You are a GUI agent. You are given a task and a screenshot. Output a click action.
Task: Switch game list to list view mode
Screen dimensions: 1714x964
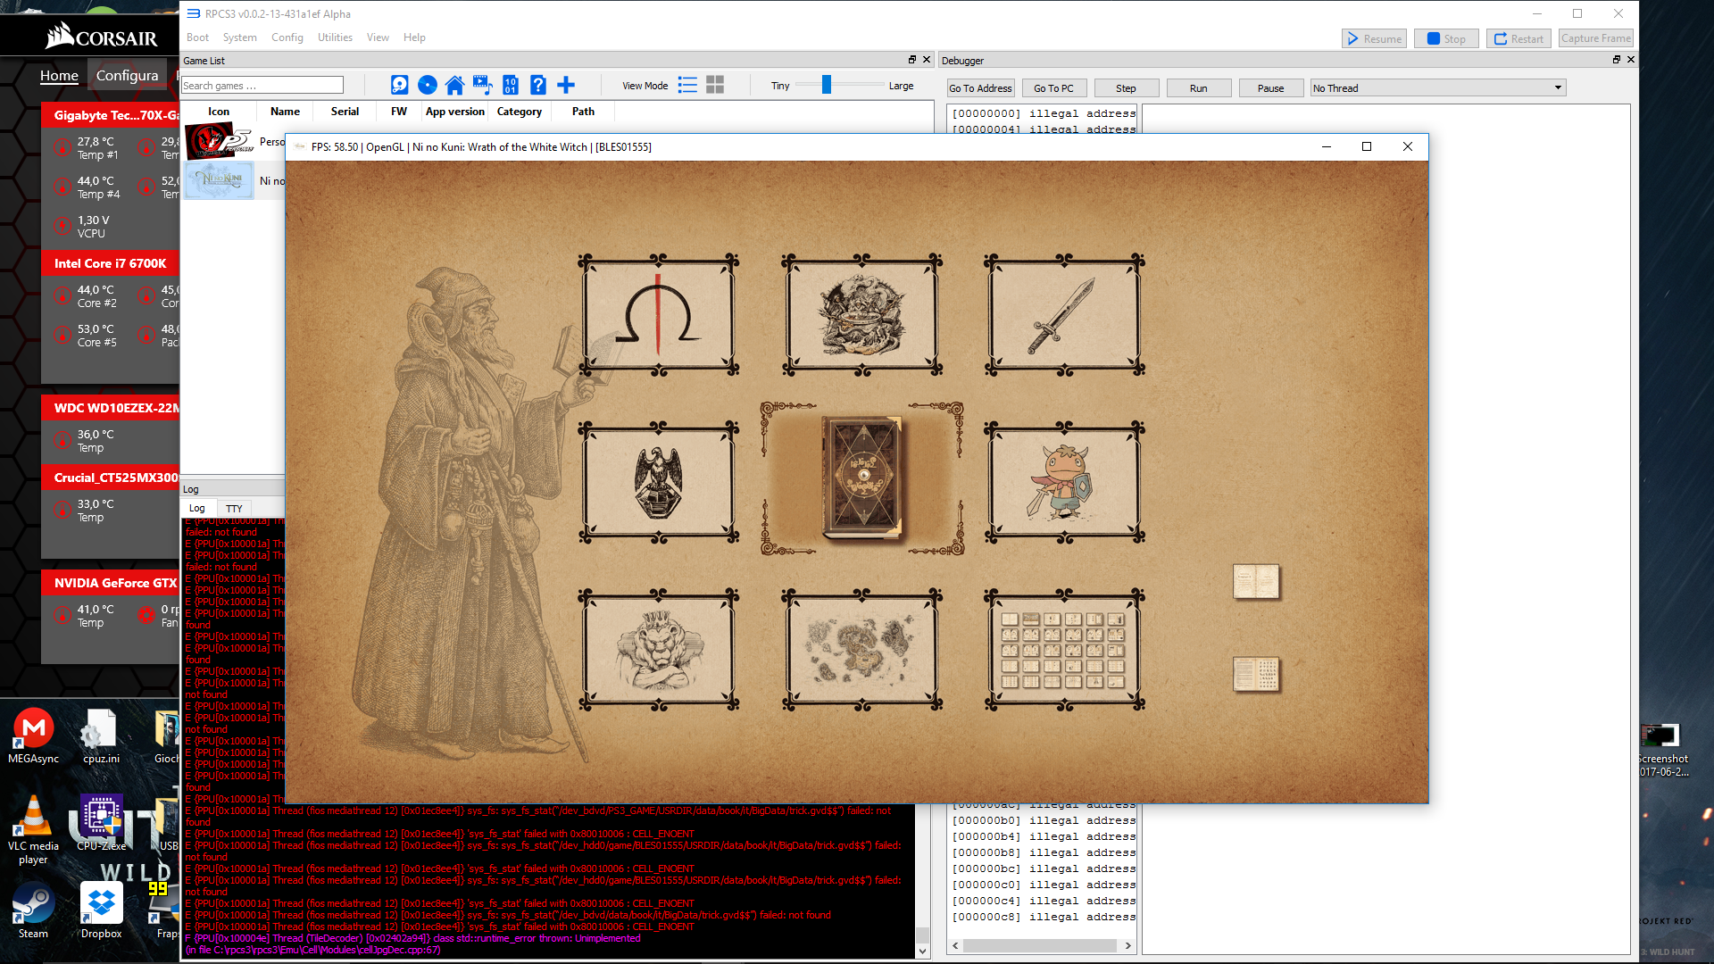tap(687, 85)
